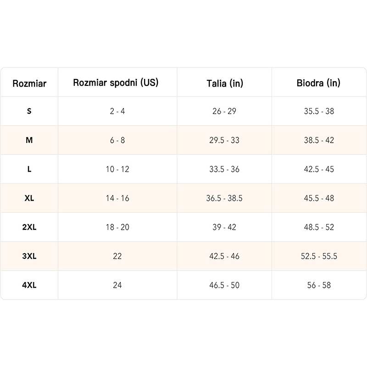Select waist value 29.5 - 33
367x367 pixels.
[224, 140]
